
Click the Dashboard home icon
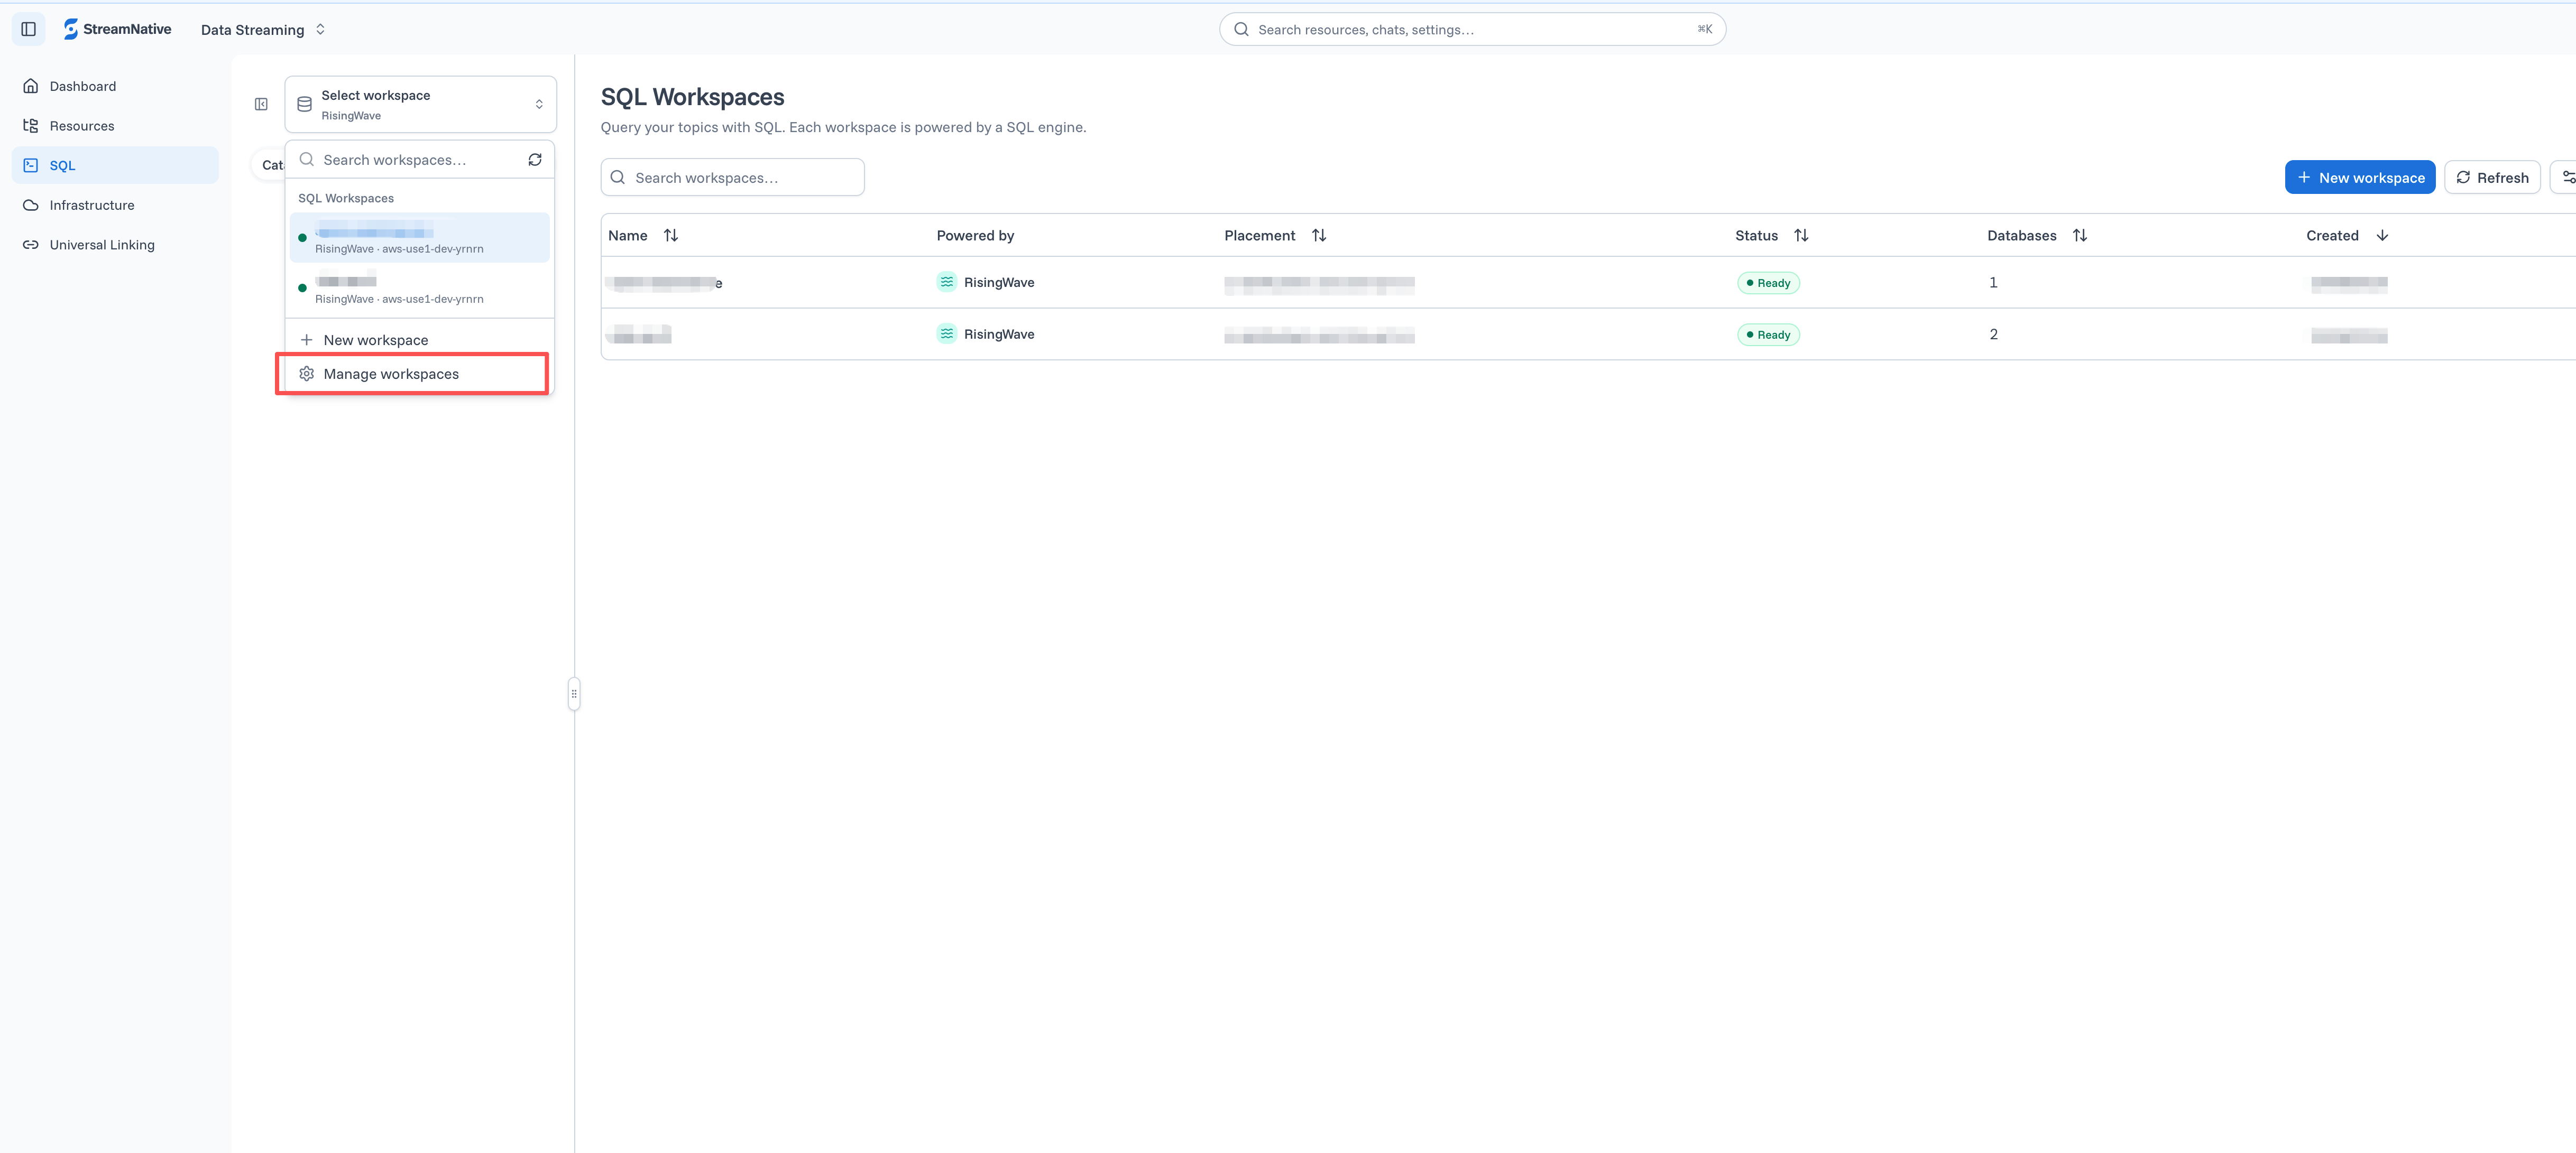point(31,86)
